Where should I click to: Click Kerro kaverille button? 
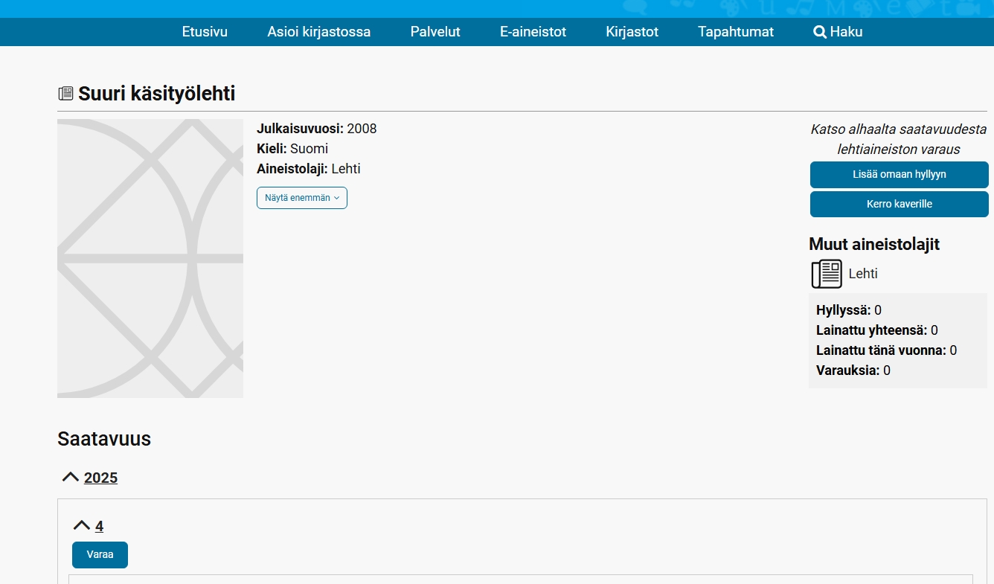pos(900,204)
